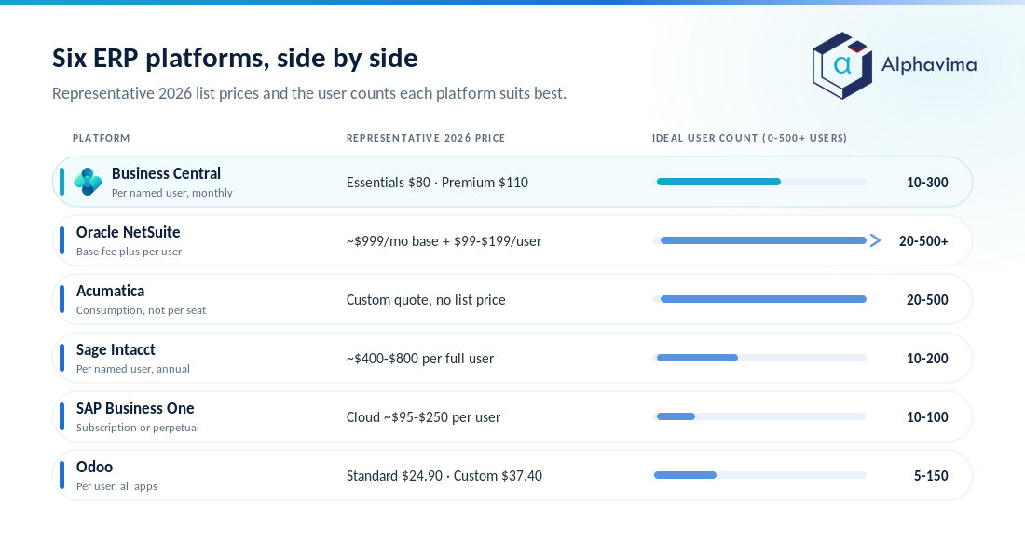The image size is (1025, 559).
Task: Click 'Base fee plus per user' caption
Action: click(129, 252)
